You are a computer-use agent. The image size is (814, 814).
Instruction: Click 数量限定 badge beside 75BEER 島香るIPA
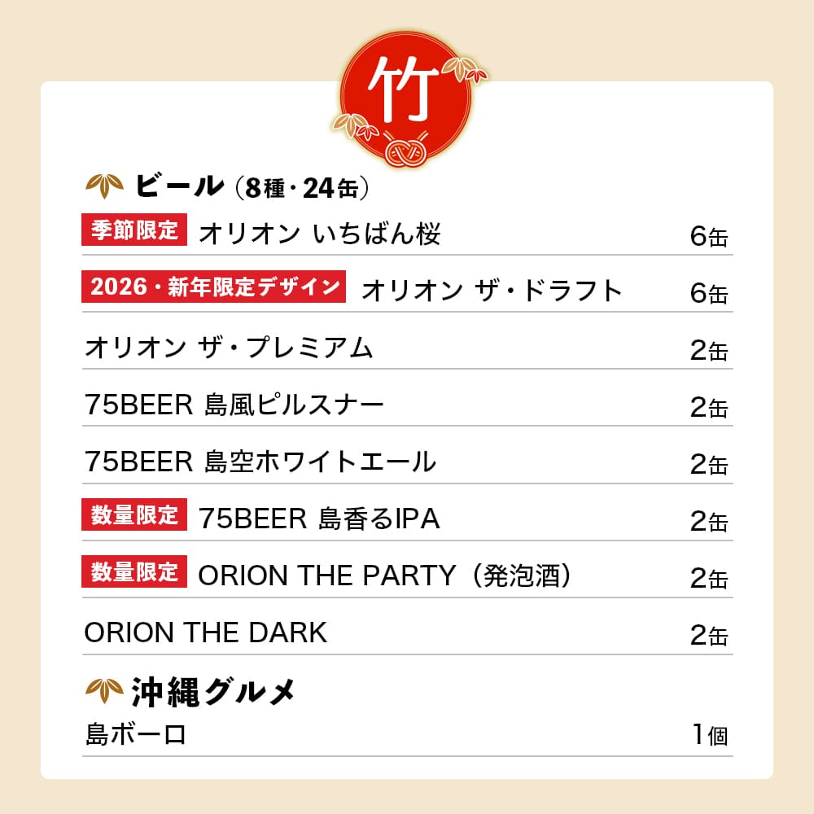(134, 516)
